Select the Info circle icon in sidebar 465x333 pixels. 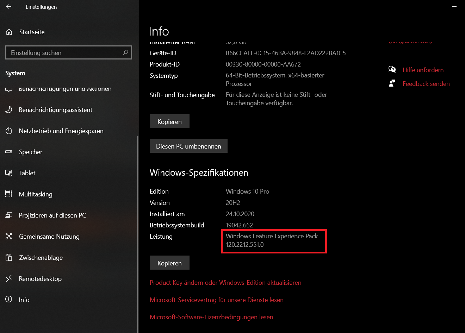(9, 300)
